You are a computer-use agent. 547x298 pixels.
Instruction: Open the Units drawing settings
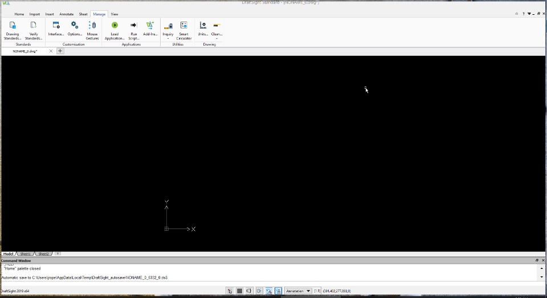pyautogui.click(x=203, y=28)
